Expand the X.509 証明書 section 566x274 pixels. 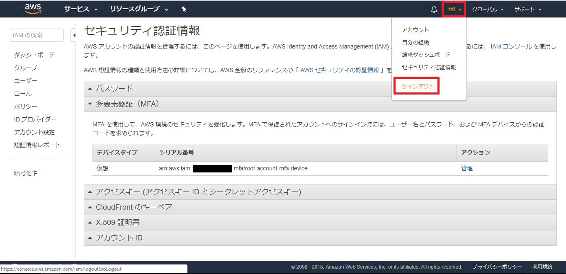117,223
